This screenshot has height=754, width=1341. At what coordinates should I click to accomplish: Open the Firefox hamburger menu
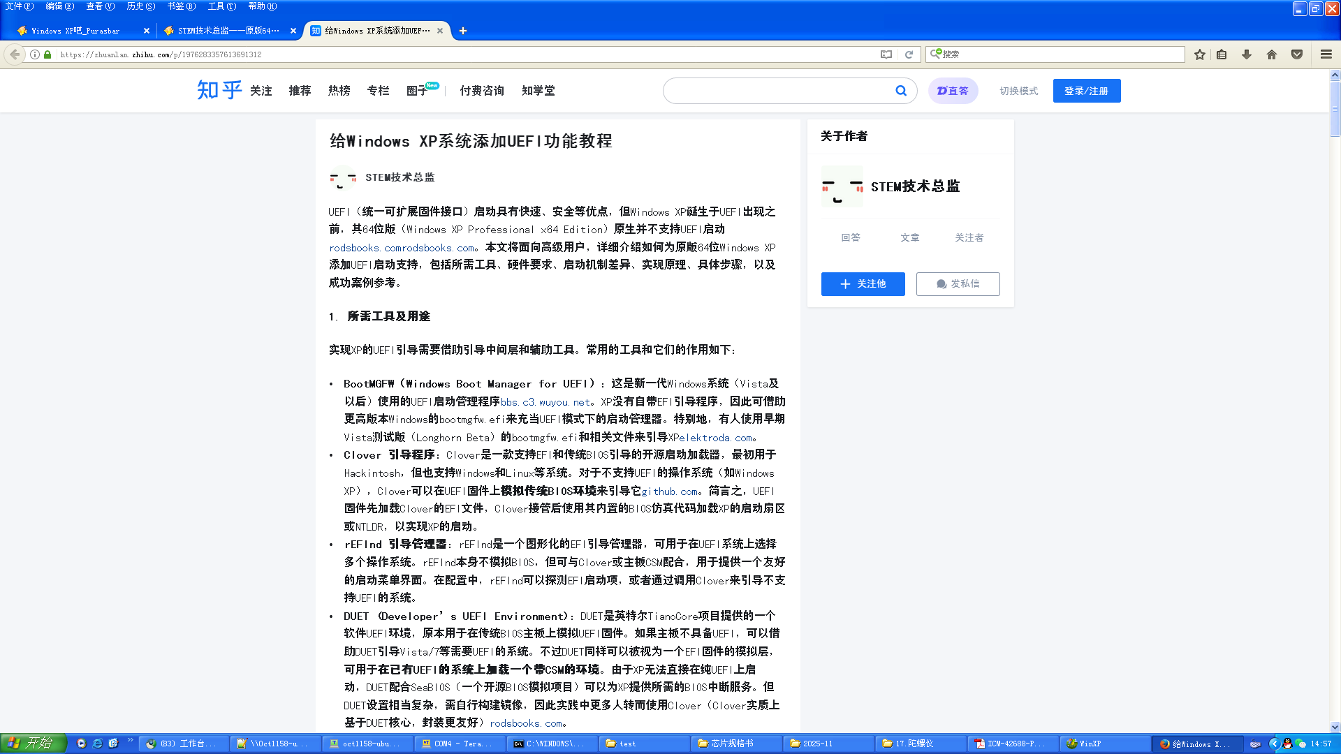tap(1326, 54)
